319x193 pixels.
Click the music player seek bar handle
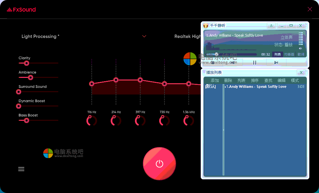[x=216, y=54]
